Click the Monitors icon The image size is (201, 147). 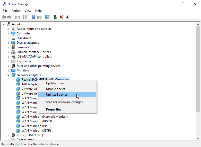coord(13,70)
